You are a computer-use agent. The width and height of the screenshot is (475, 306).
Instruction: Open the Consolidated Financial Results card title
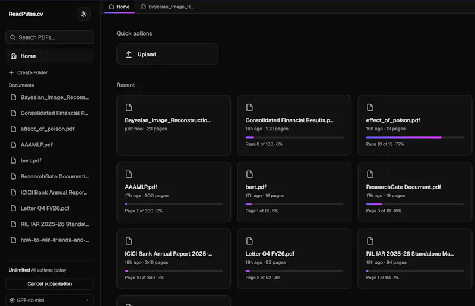point(289,120)
